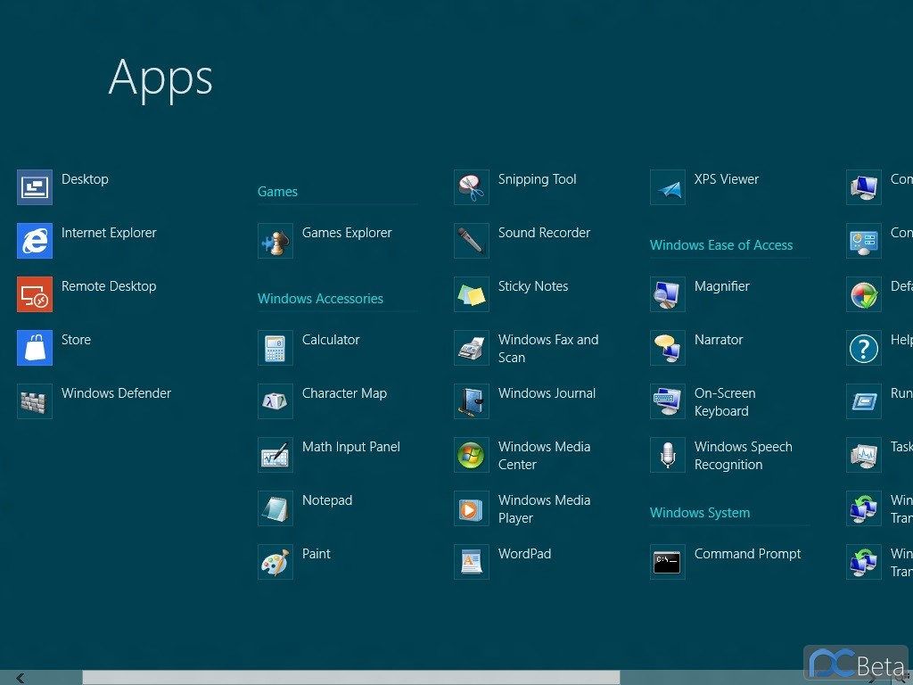Open the Notepad app label

tap(327, 500)
